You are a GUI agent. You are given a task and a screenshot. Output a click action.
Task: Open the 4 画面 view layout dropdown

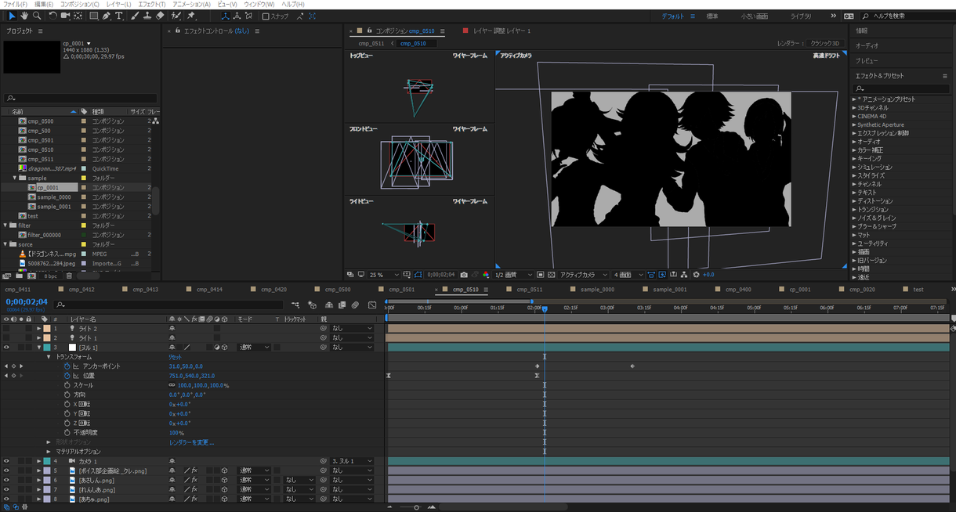coord(628,275)
